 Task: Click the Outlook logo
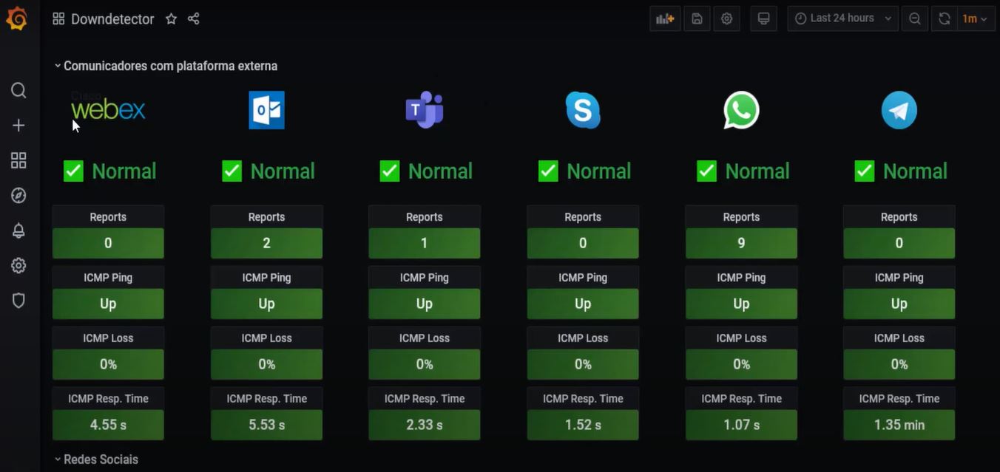click(267, 110)
